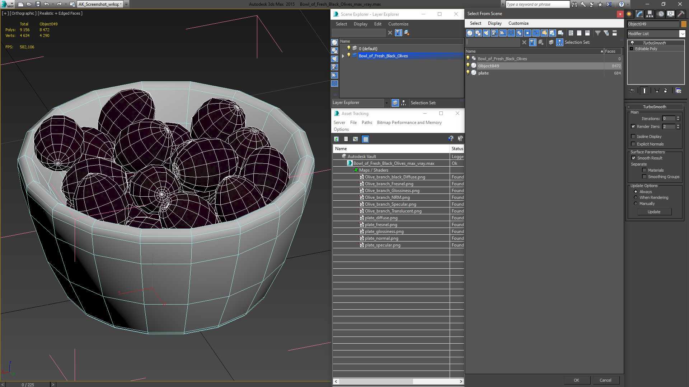Click Make Unique icon below modifier stack
This screenshot has width=689, height=387.
point(657,91)
